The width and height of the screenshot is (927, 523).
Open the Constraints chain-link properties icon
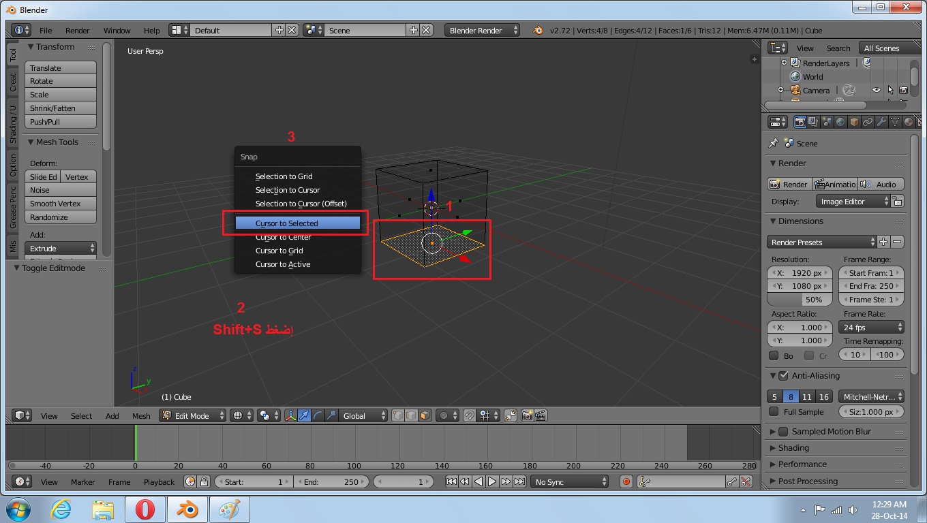click(868, 122)
